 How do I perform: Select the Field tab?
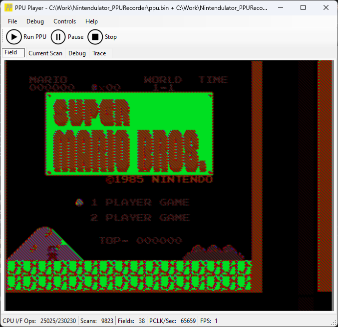[x=11, y=53]
